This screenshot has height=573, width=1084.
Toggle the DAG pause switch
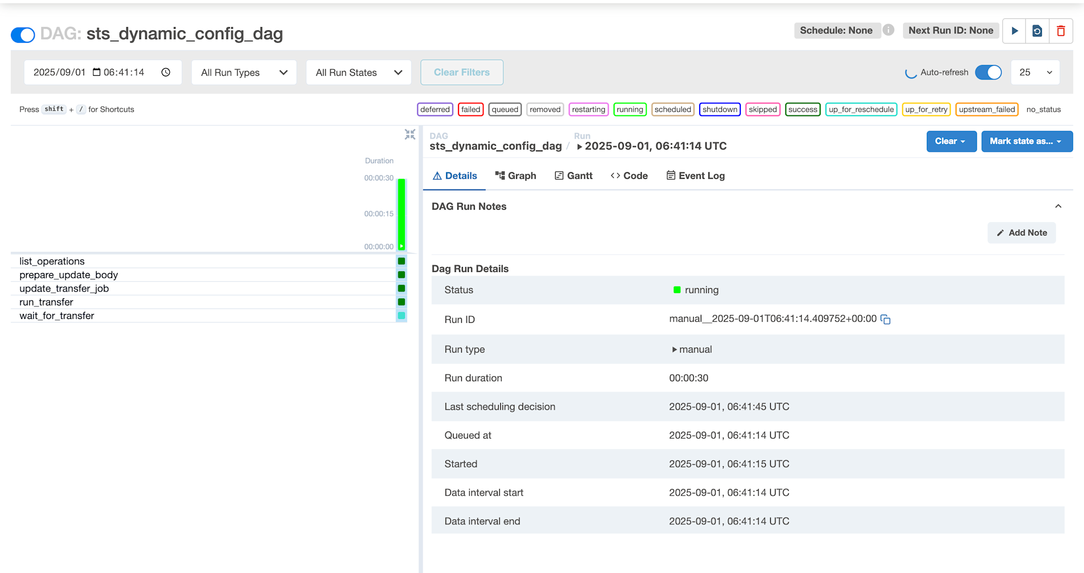pyautogui.click(x=23, y=35)
